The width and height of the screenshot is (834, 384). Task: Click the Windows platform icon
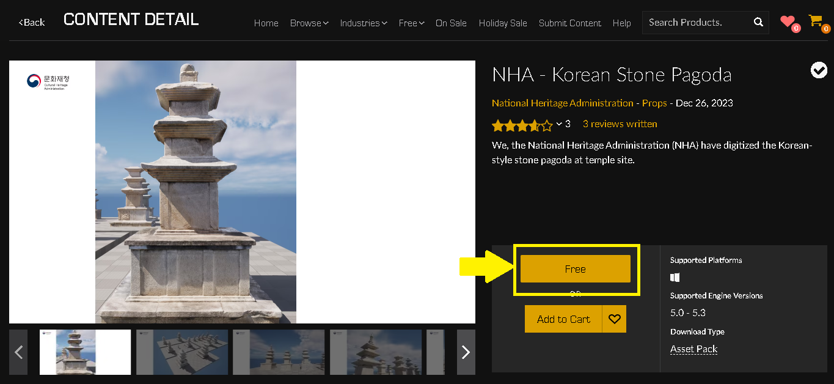tap(675, 278)
